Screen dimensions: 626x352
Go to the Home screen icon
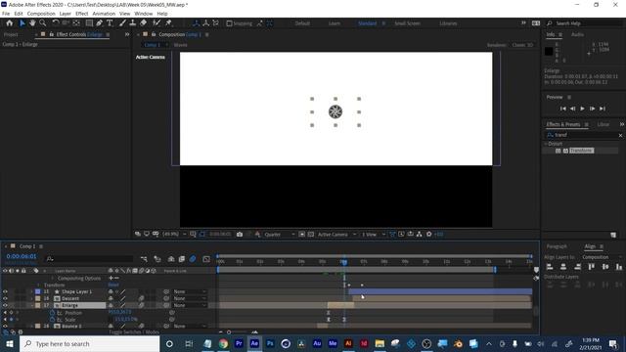[x=9, y=23]
